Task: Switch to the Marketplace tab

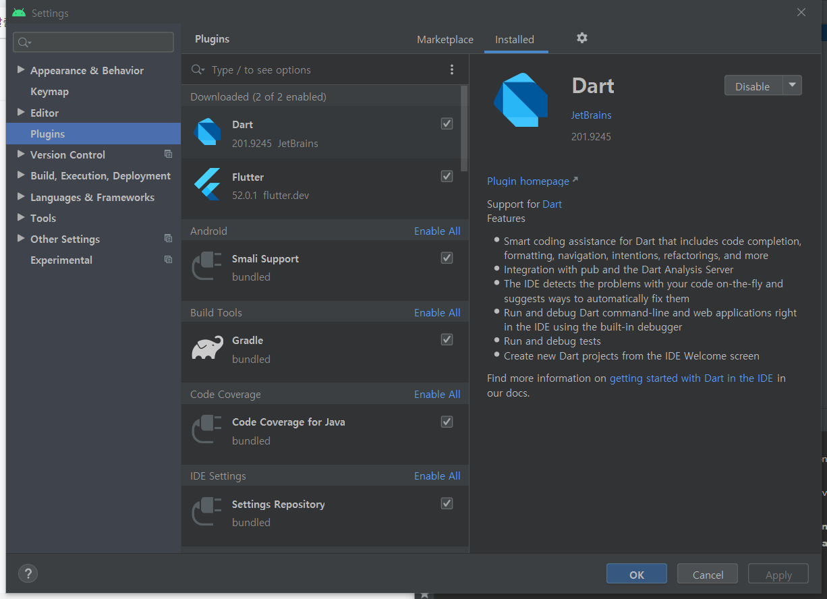Action: click(x=445, y=40)
